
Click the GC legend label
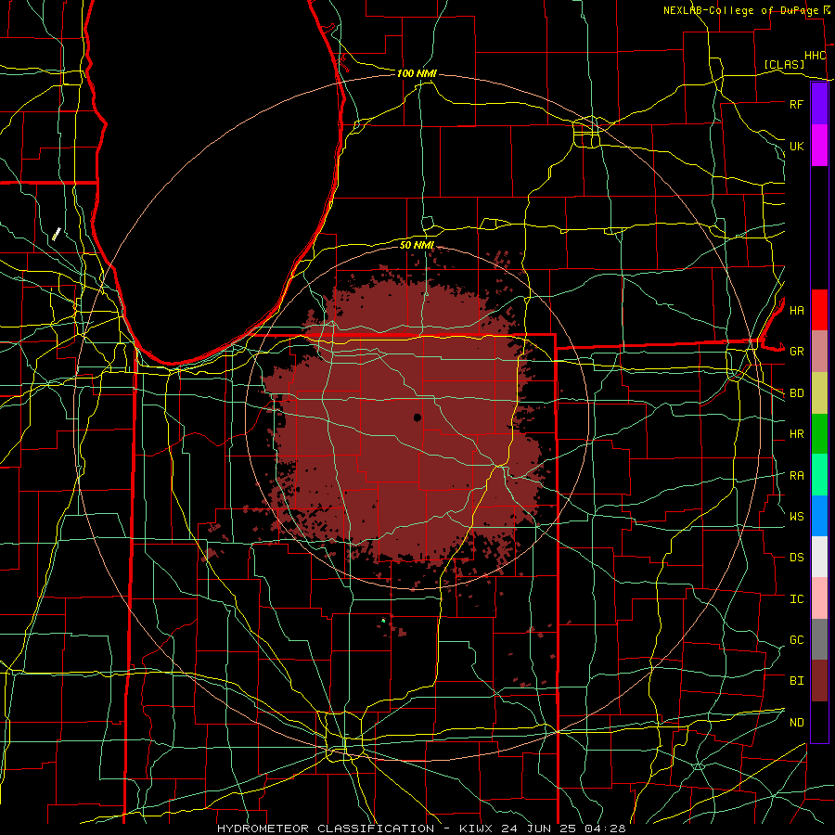(x=796, y=640)
